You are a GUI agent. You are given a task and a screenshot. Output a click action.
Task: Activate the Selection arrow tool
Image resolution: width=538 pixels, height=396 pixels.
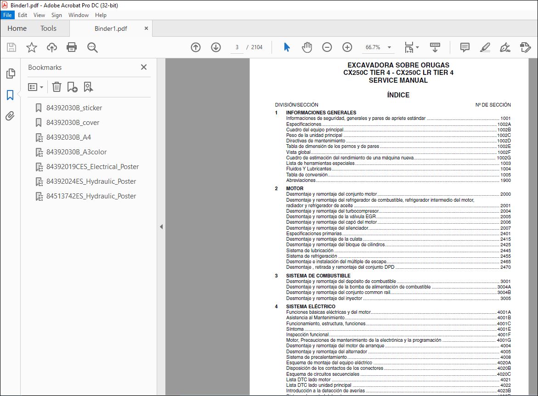coord(287,47)
